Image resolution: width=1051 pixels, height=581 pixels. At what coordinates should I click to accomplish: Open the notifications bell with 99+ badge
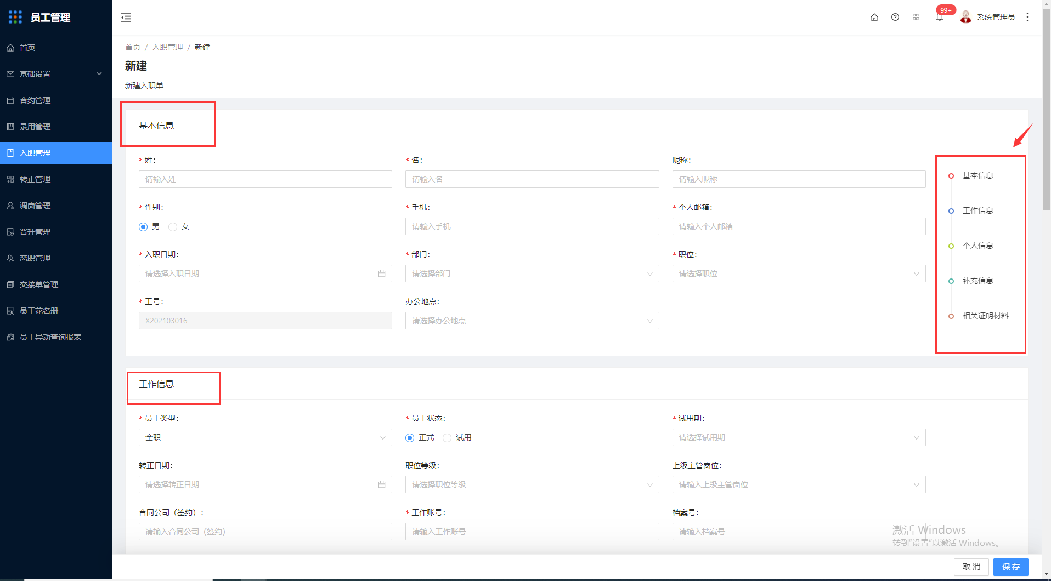(940, 17)
